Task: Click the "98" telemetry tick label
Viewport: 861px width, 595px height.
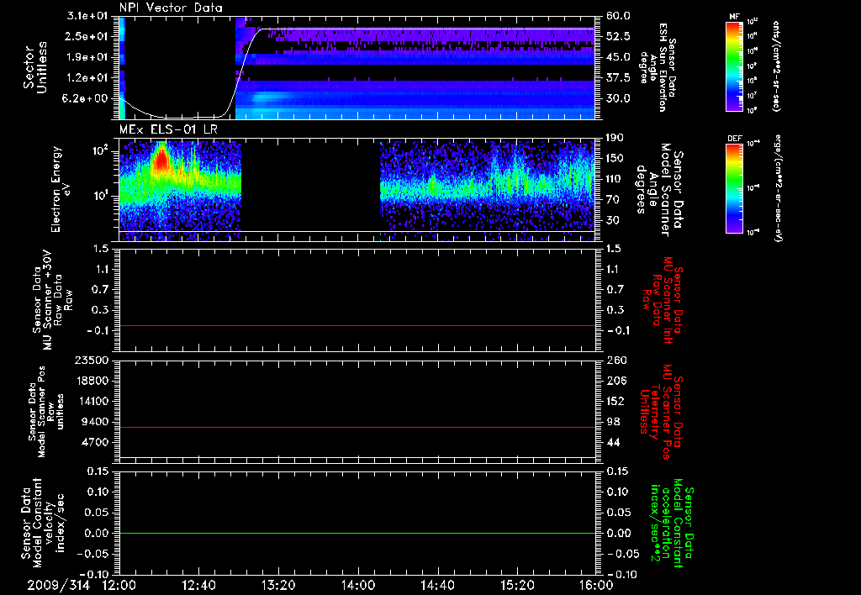Action: point(613,422)
